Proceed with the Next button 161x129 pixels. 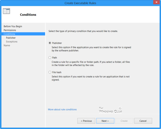(105, 121)
